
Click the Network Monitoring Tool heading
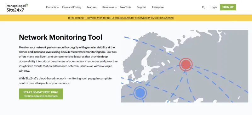coord(60,37)
